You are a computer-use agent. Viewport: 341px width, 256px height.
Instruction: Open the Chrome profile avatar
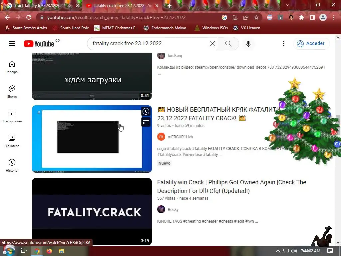click(x=323, y=17)
